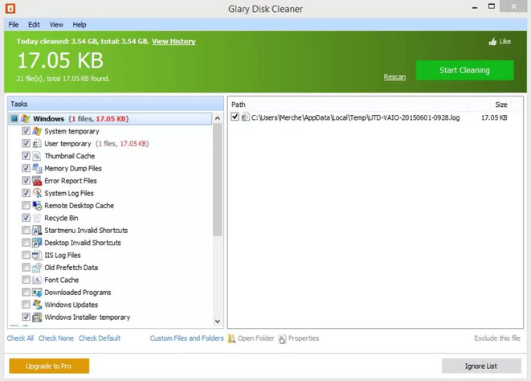Click the thumbs-up Like icon
The height and width of the screenshot is (381, 531).
click(492, 41)
